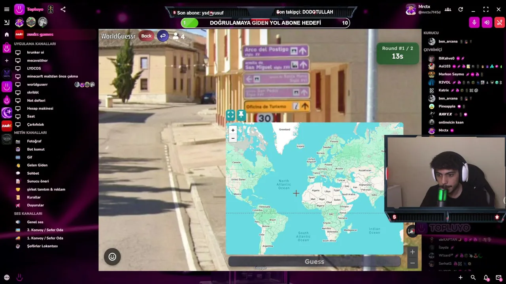Open the hamburger menu at top left
The height and width of the screenshot is (284, 506).
point(7,9)
